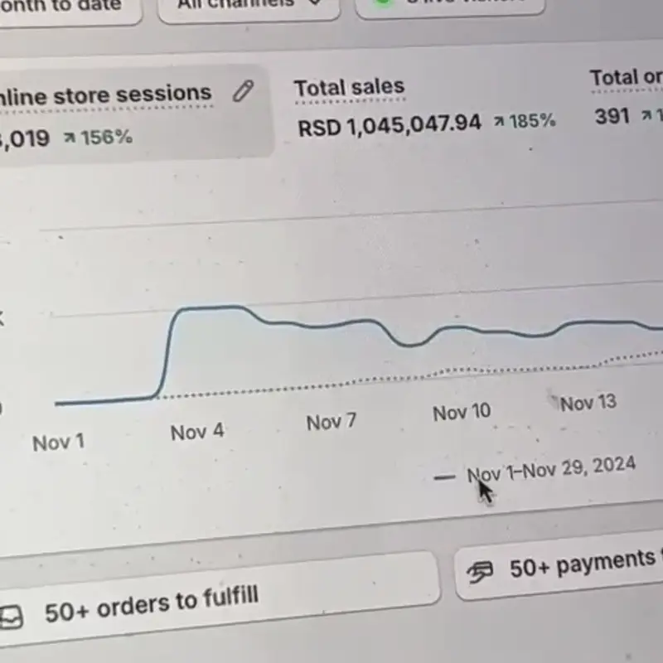Click the green live visitors dot
The height and width of the screenshot is (663, 663).
coord(383,2)
